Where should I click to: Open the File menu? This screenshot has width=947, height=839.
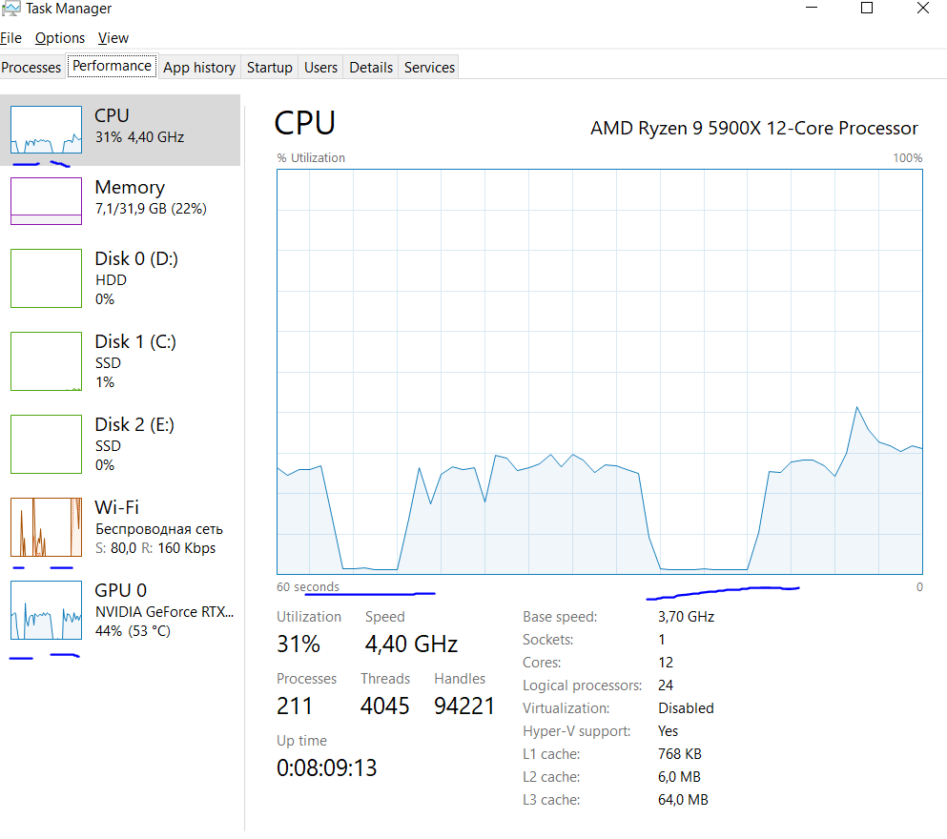tap(10, 38)
